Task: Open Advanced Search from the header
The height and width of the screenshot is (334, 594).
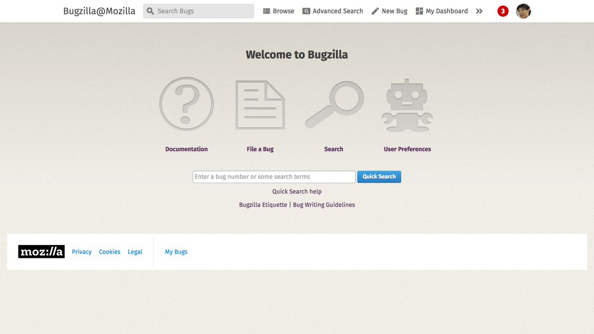Action: pyautogui.click(x=333, y=11)
